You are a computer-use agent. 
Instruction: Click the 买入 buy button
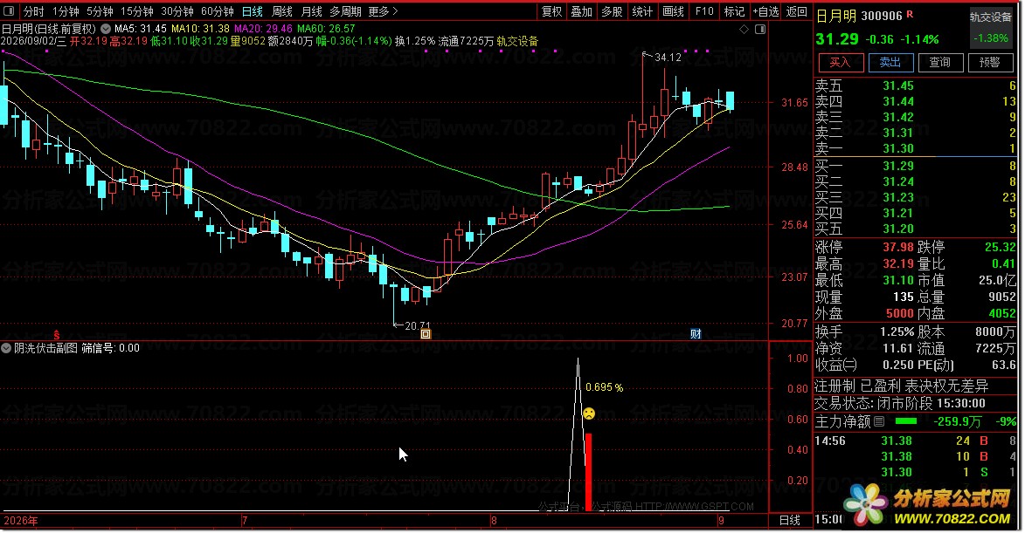click(840, 63)
